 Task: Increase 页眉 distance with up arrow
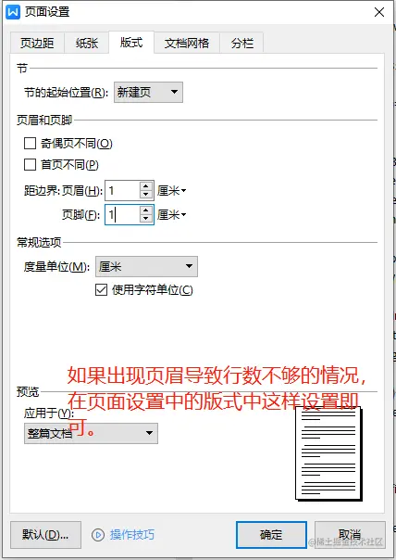coord(146,186)
